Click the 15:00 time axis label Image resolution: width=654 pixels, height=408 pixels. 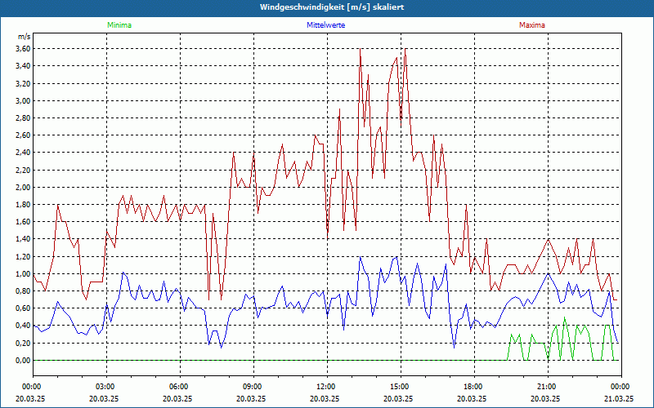pyautogui.click(x=401, y=387)
